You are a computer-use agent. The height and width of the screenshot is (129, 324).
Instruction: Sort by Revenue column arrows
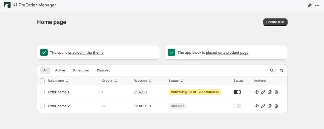(x=150, y=81)
